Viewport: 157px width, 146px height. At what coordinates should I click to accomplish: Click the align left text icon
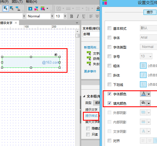[91, 16]
